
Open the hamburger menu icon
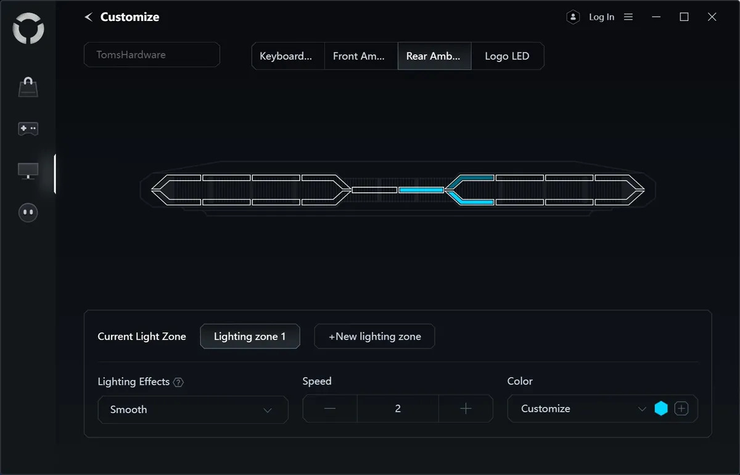click(x=628, y=17)
